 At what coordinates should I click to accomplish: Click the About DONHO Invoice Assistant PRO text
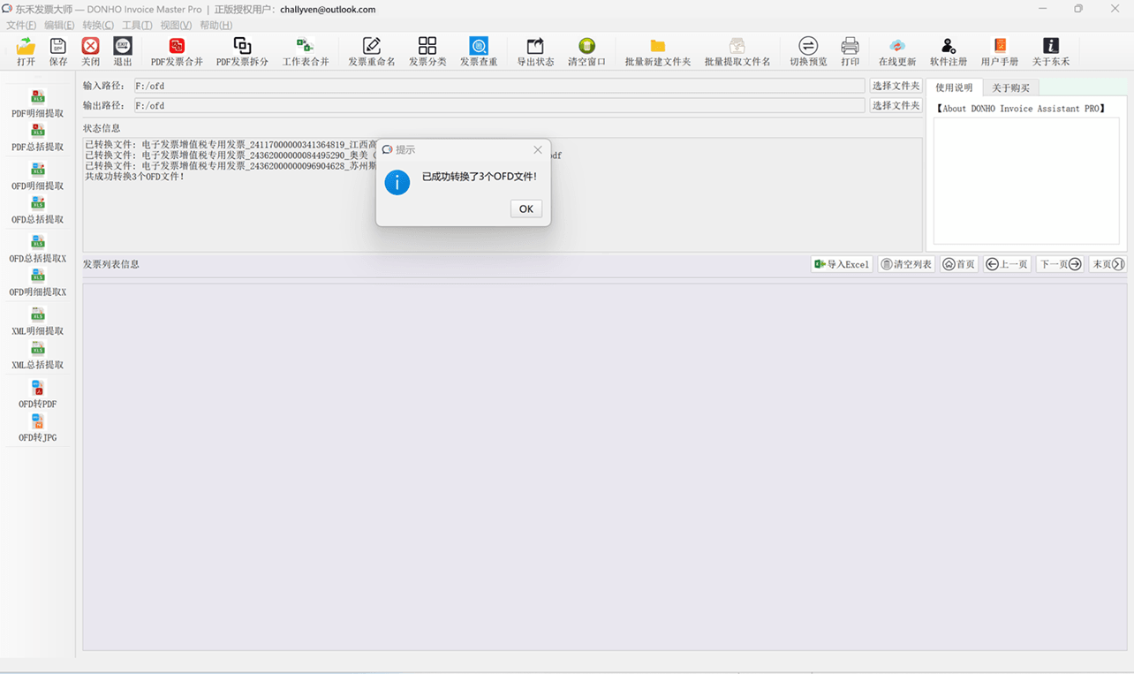coord(1021,109)
